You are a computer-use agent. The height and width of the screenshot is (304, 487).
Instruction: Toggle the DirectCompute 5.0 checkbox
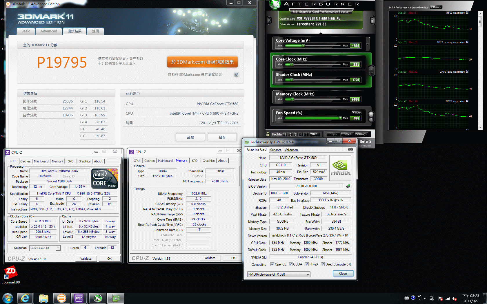tap(323, 264)
